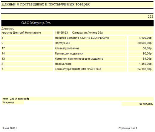Image resolution: width=155 pixels, height=132 pixels.
Task: Click address Самара, ул.Ленина 35а
Action: click(x=87, y=32)
